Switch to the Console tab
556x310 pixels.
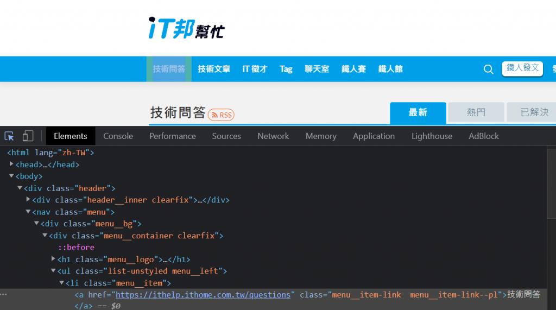[118, 136]
